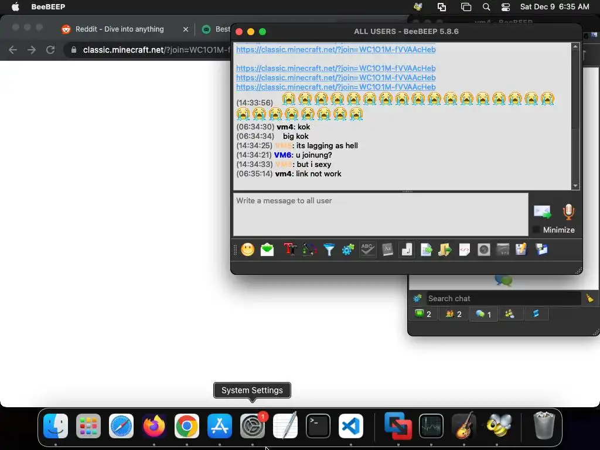Click the "but i sexy" message line

314,164
